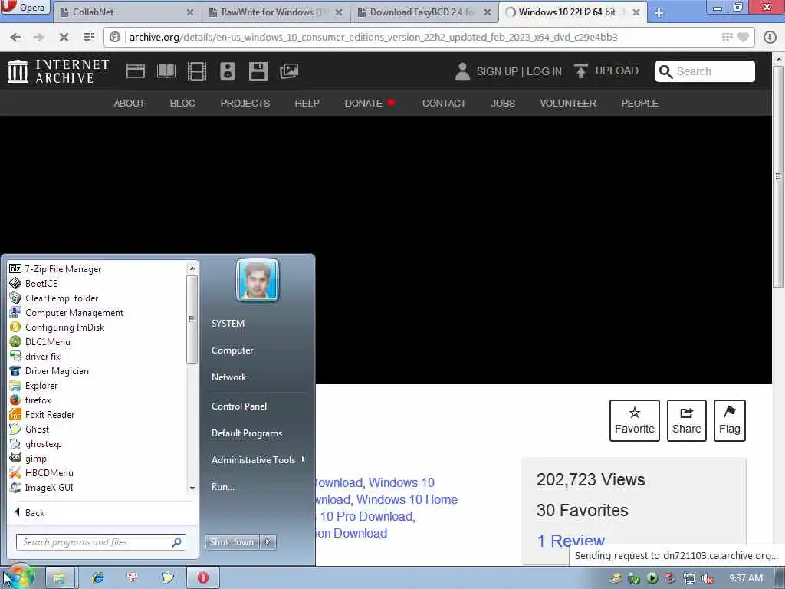The height and width of the screenshot is (589, 785).
Task: Click the Opera back arrow
Action: pos(15,37)
